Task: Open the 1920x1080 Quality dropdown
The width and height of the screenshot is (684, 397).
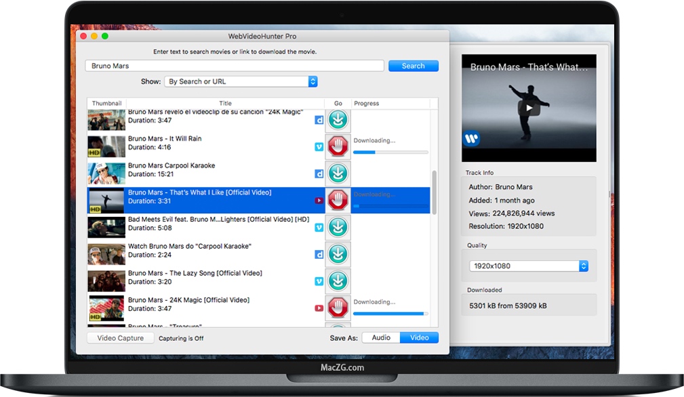Action: (529, 266)
